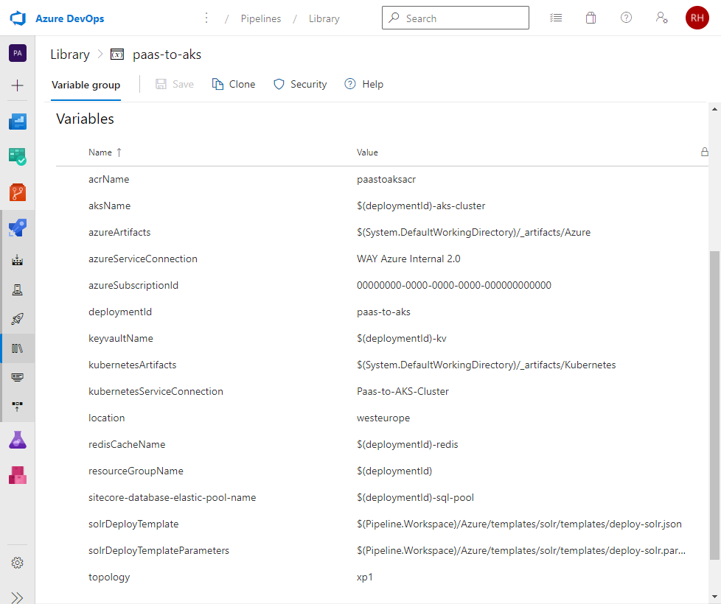This screenshot has width=721, height=604.
Task: Select the azureArtifacts variable name
Action: coord(119,233)
